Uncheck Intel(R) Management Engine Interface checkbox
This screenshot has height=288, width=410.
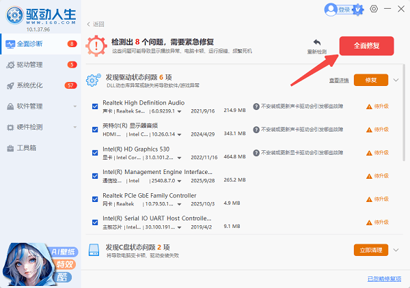tap(95, 176)
